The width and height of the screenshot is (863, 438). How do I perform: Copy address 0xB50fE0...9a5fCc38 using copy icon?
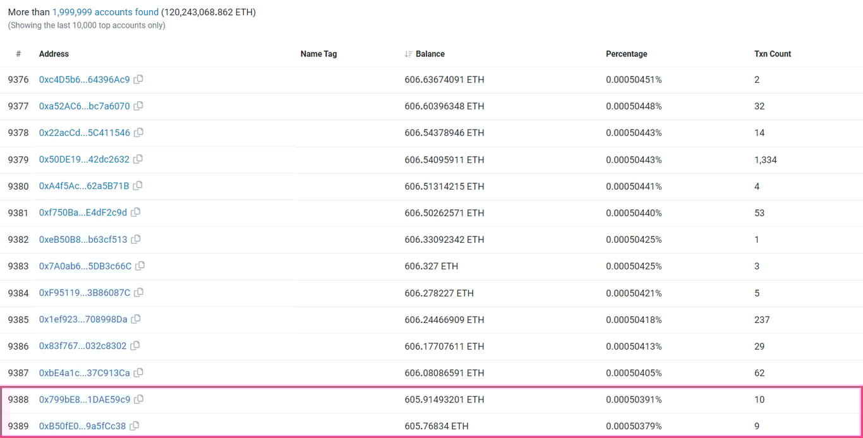134,426
